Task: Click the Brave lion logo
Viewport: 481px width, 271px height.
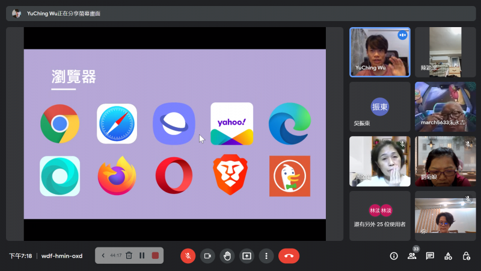Action: point(230,175)
